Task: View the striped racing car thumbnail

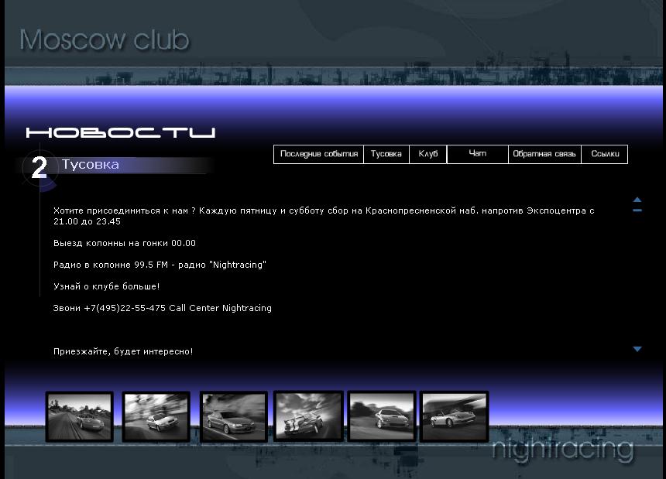Action: 308,416
